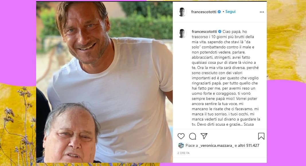Image resolution: width=306 pixels, height=166 pixels.
Task: Click the Segui follow link
Action: pos(230,12)
